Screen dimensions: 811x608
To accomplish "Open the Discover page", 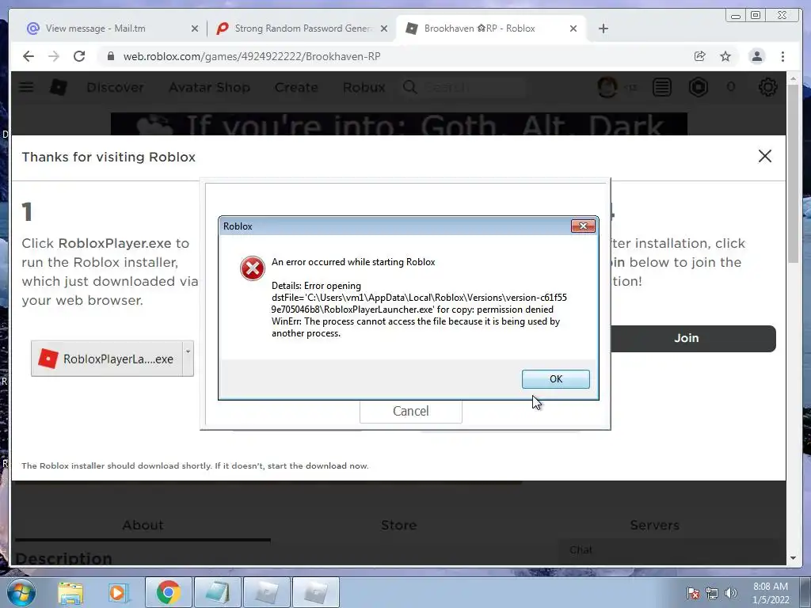I will click(116, 87).
